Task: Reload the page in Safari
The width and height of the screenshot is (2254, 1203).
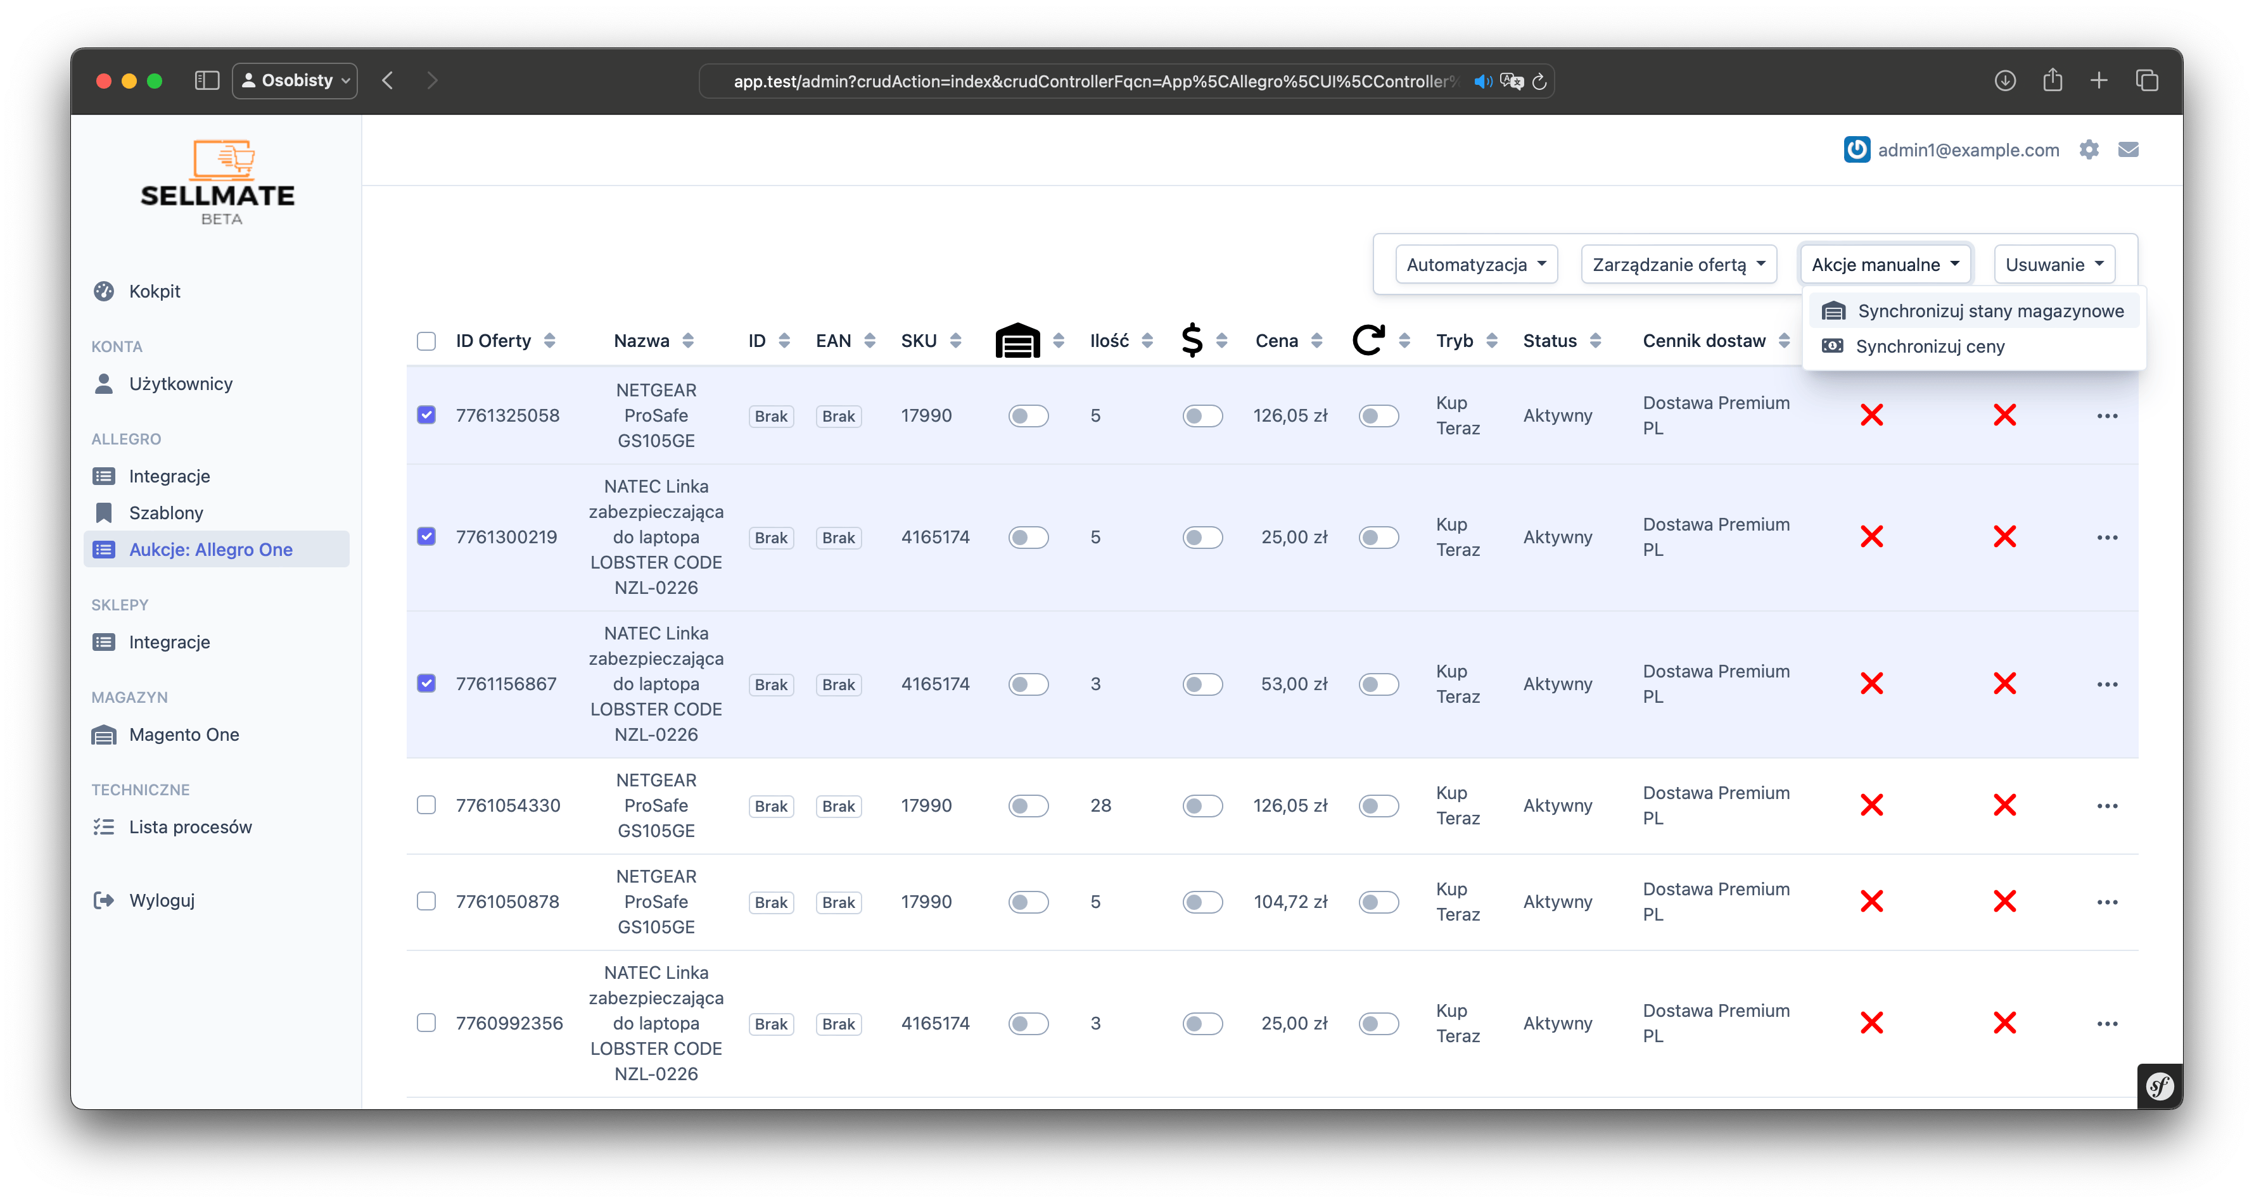Action: click(1539, 81)
